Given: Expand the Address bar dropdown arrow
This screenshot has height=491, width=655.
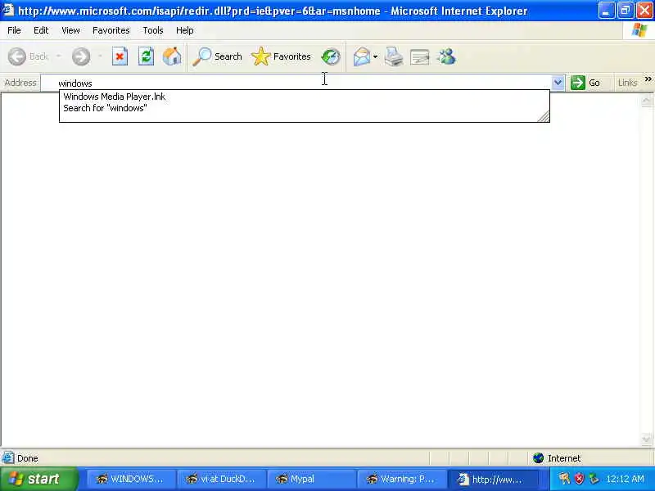Looking at the screenshot, I should (x=558, y=83).
